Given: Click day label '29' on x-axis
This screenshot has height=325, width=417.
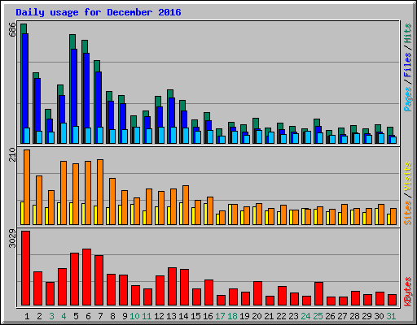Looking at the screenshot, I should click(367, 316).
